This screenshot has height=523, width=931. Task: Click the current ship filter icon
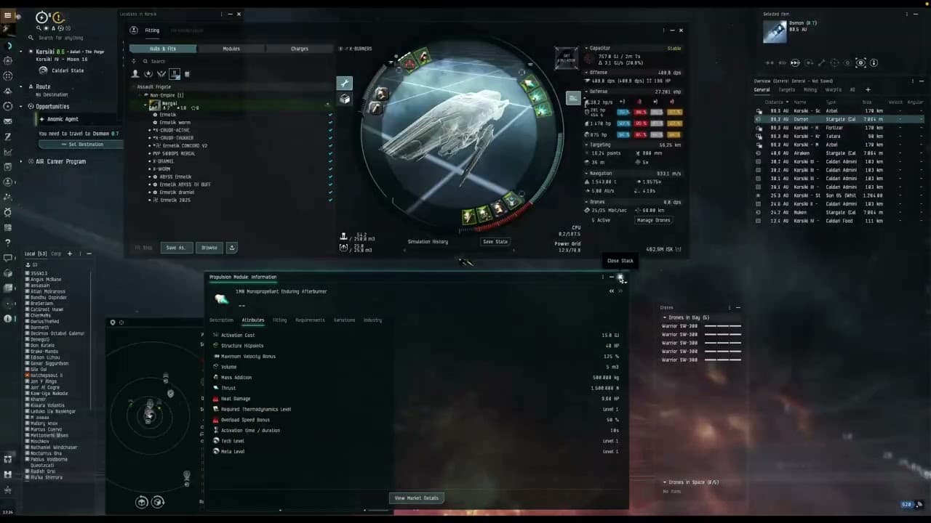tap(175, 73)
